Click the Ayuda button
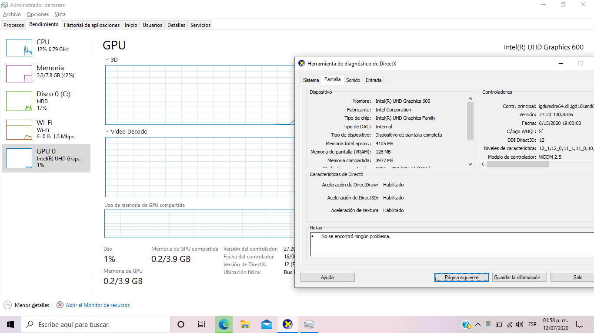The width and height of the screenshot is (594, 333). 327,277
